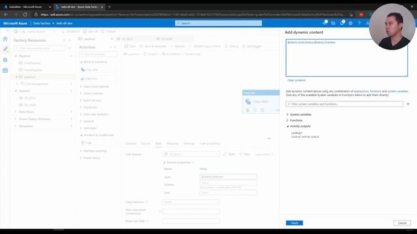Switch to the Source tab

[145, 144]
